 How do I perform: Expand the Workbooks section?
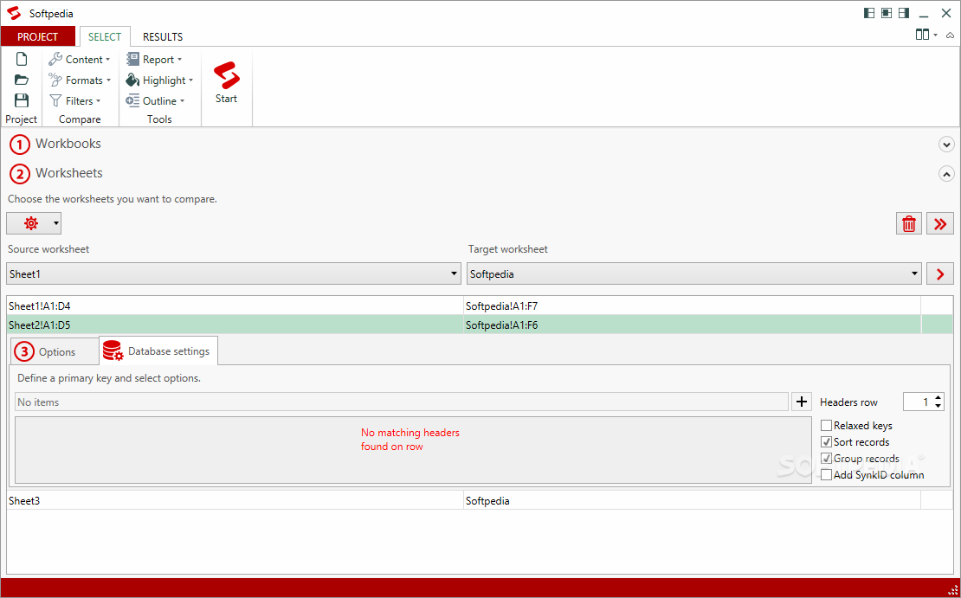(x=946, y=145)
